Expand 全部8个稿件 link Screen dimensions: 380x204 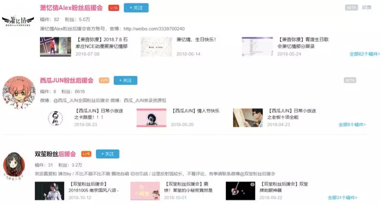point(352,125)
